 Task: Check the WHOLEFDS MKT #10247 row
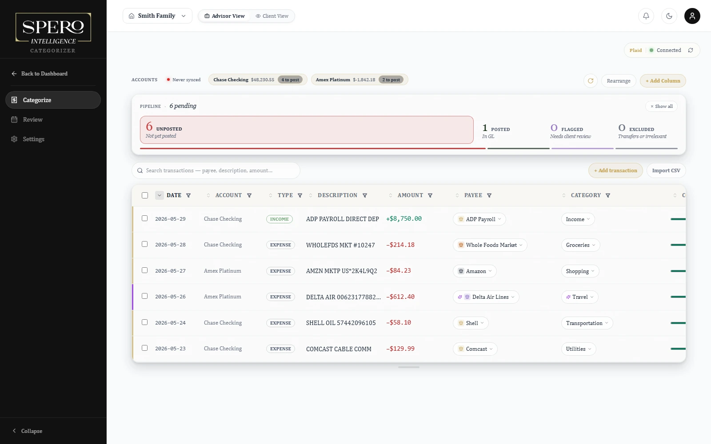(144, 244)
